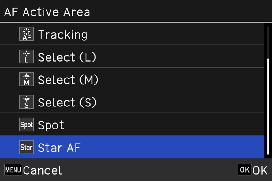272x181 pixels.
Task: Click the Select (S) area icon
Action: tap(26, 102)
